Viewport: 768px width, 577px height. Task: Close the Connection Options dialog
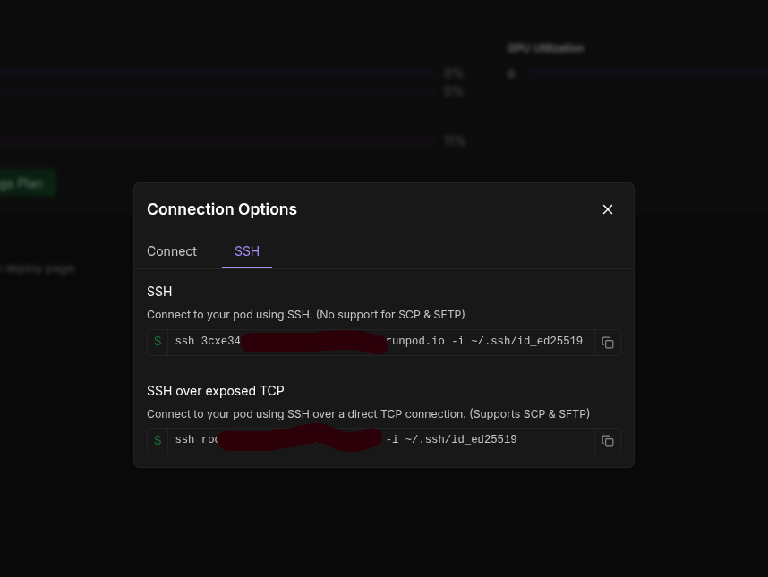tap(608, 209)
